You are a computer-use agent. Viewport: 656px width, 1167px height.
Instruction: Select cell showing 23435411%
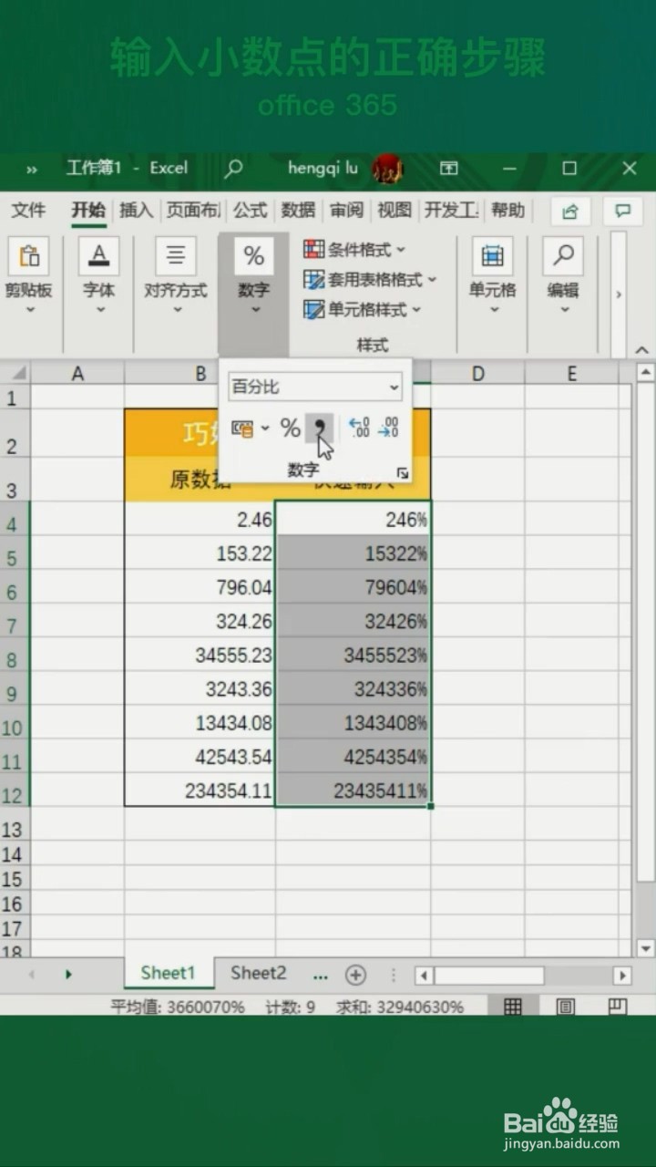click(x=354, y=790)
